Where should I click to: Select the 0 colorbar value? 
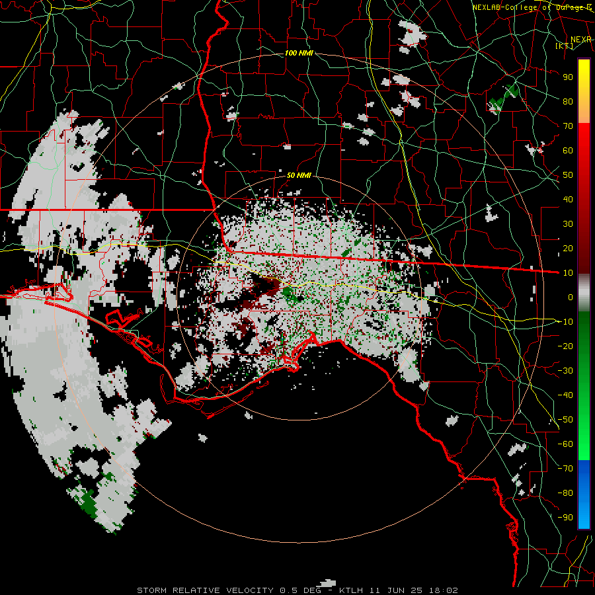(571, 297)
